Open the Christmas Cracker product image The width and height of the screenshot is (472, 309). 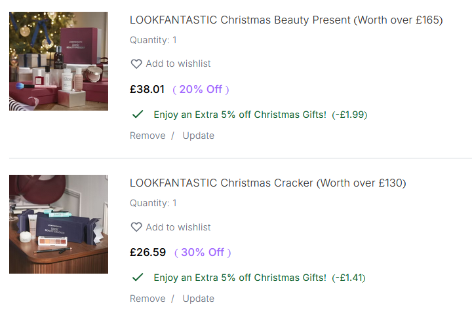[x=58, y=224]
